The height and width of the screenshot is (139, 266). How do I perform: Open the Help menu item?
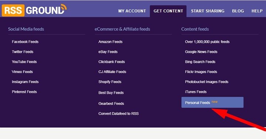coord(257,11)
